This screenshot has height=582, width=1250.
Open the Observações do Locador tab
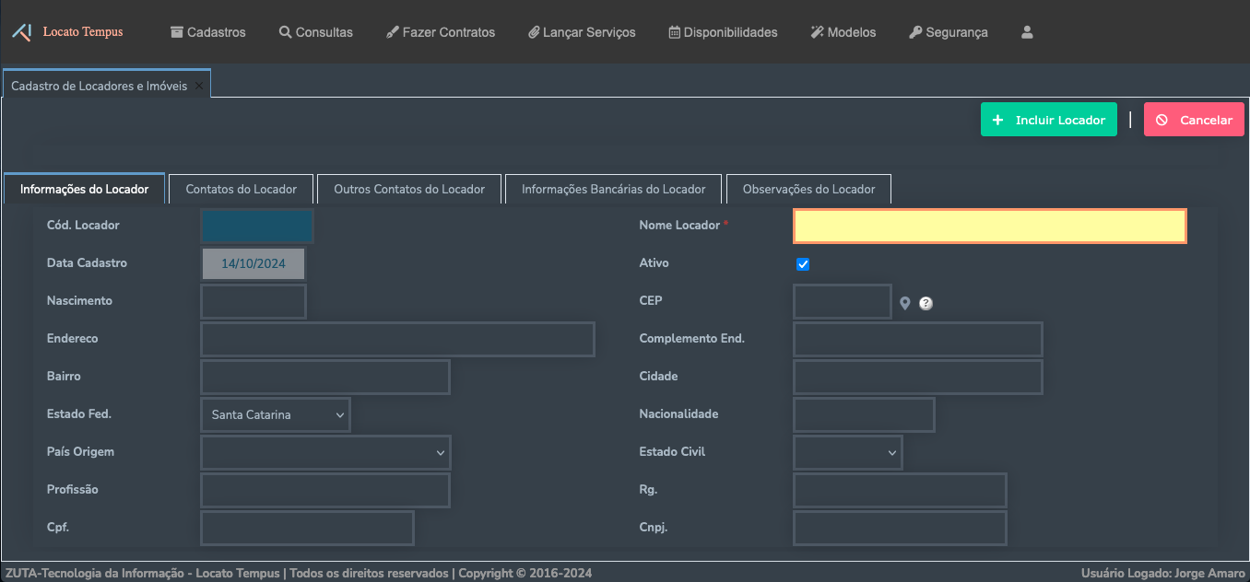(x=808, y=189)
